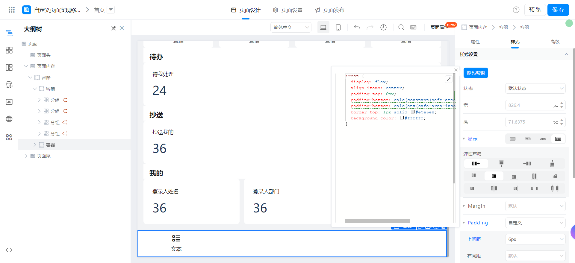Switch to the 高级 tab
The image size is (575, 263).
tap(555, 42)
